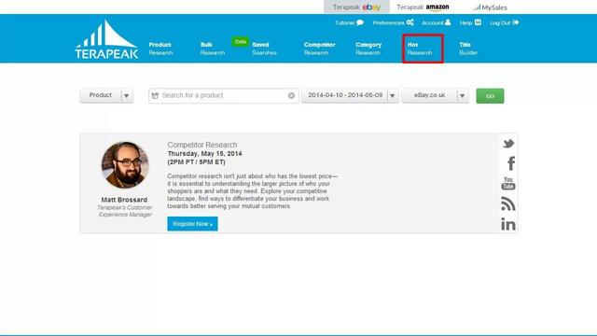Switch to Terapeak Amazon tab

point(423,7)
